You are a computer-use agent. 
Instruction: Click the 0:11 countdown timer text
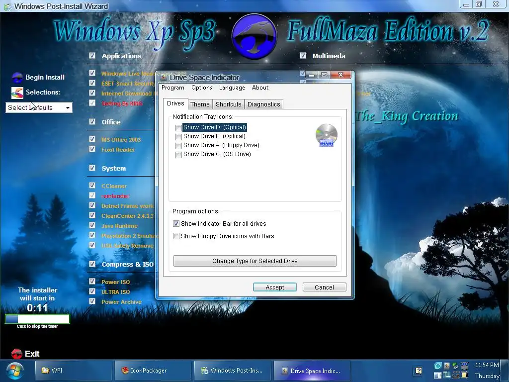coord(37,307)
